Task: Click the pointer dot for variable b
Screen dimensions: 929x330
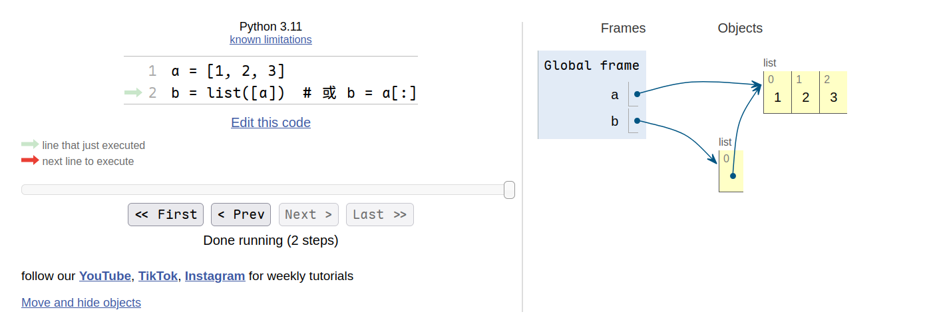Action: pos(637,121)
